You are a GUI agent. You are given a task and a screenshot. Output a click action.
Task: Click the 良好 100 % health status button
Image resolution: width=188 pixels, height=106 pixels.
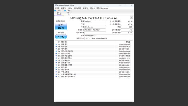click(x=61, y=27)
